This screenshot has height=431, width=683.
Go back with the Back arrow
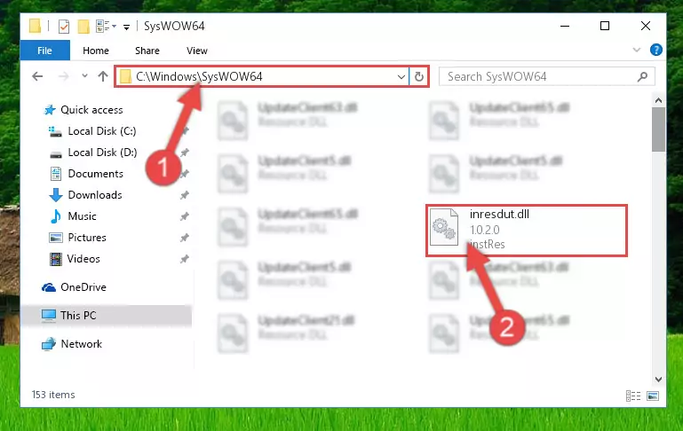pyautogui.click(x=37, y=76)
